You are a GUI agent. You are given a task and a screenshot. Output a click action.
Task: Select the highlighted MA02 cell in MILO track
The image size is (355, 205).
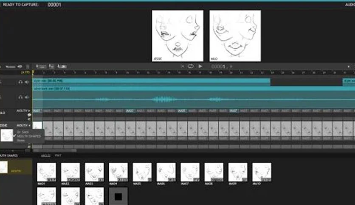(130, 111)
